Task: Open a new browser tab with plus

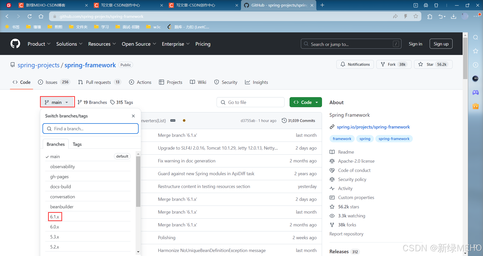Action: pyautogui.click(x=322, y=5)
